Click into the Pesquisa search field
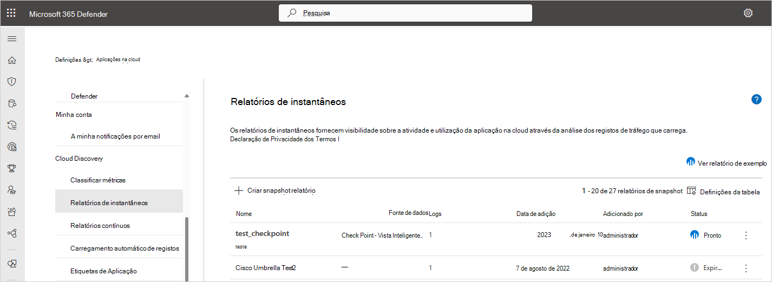The width and height of the screenshot is (772, 282). tap(405, 13)
